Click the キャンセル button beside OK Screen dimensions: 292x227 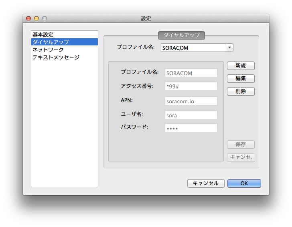point(206,183)
